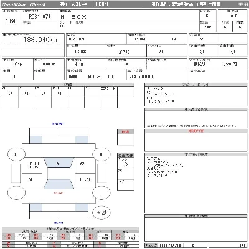Click the lot number 1189 box
Screen dimensions: 249x249
(x=12, y=21)
